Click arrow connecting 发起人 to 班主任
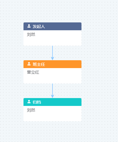The height and width of the screenshot is (142, 118). (52, 53)
